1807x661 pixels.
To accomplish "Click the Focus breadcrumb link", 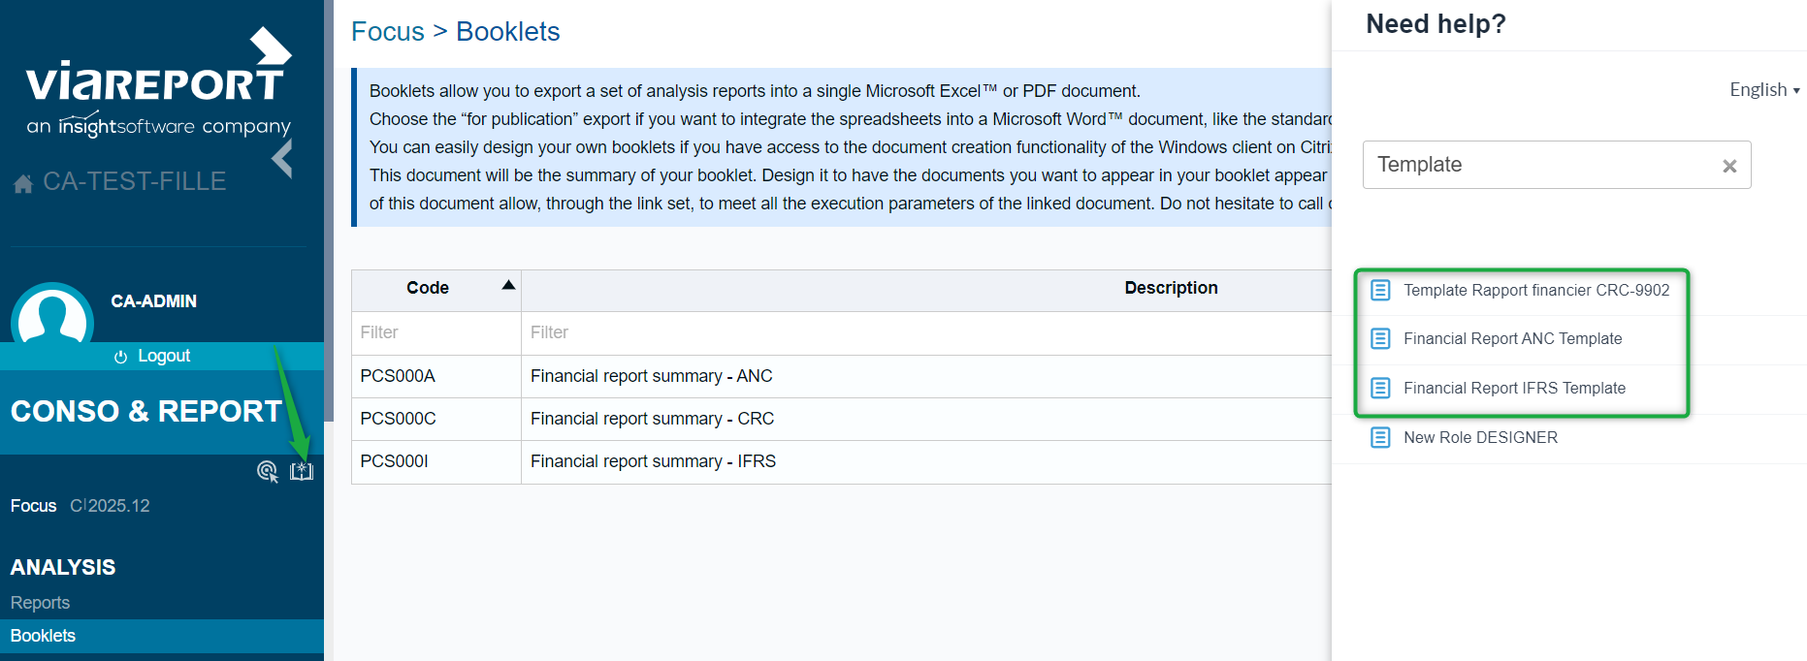I will tap(388, 32).
